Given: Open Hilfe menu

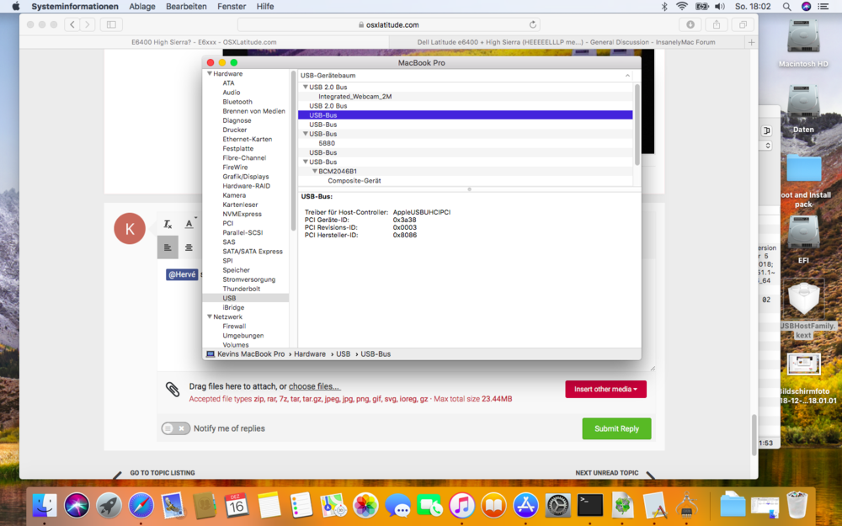Looking at the screenshot, I should tap(265, 7).
